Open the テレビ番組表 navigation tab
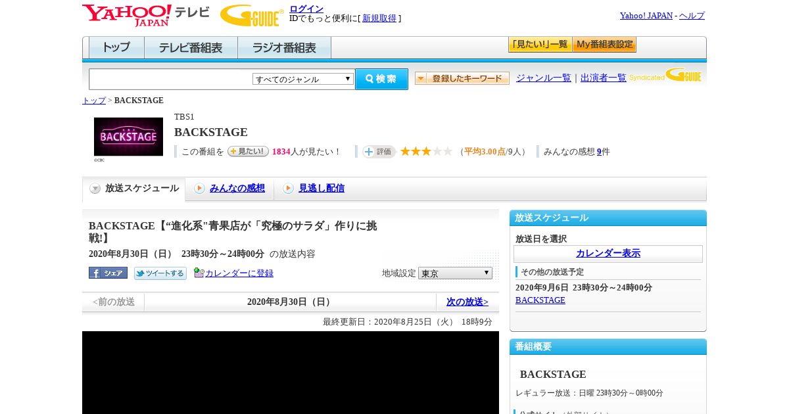Screen dimensions: 789x414 pos(191,47)
